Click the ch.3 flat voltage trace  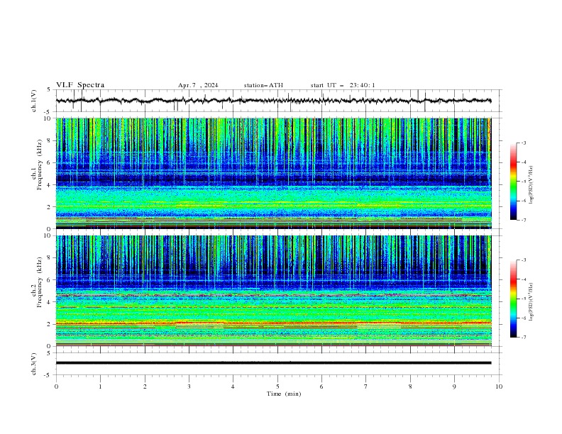coord(273,363)
